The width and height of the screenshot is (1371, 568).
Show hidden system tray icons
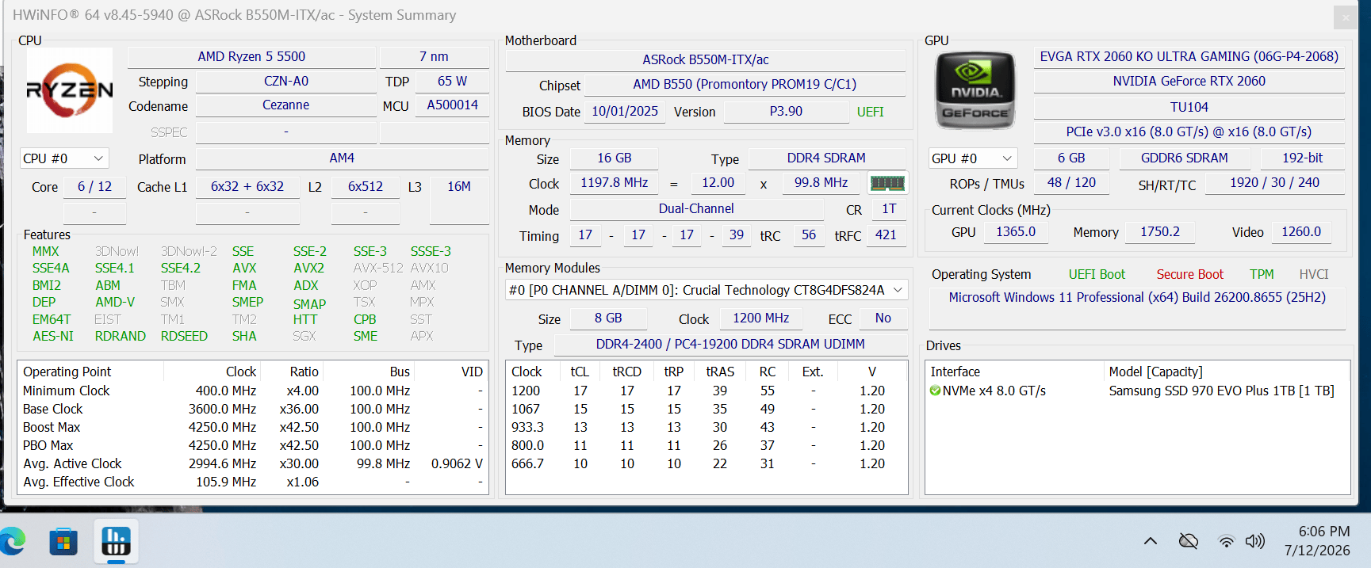click(1150, 541)
